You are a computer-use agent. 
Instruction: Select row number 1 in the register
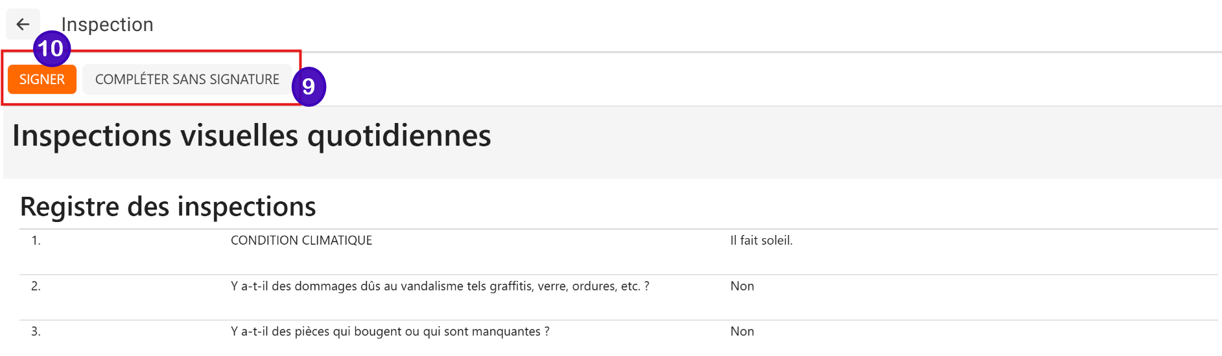pos(36,241)
